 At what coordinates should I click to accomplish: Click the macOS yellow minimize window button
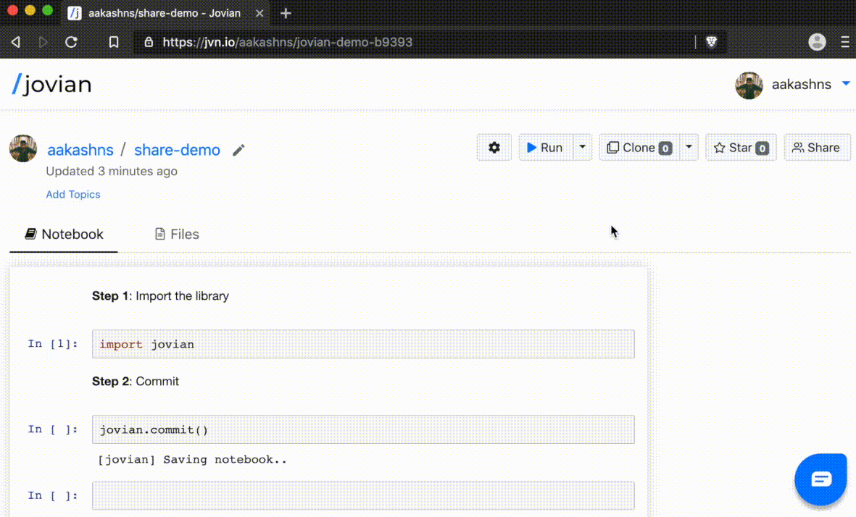[x=30, y=10]
